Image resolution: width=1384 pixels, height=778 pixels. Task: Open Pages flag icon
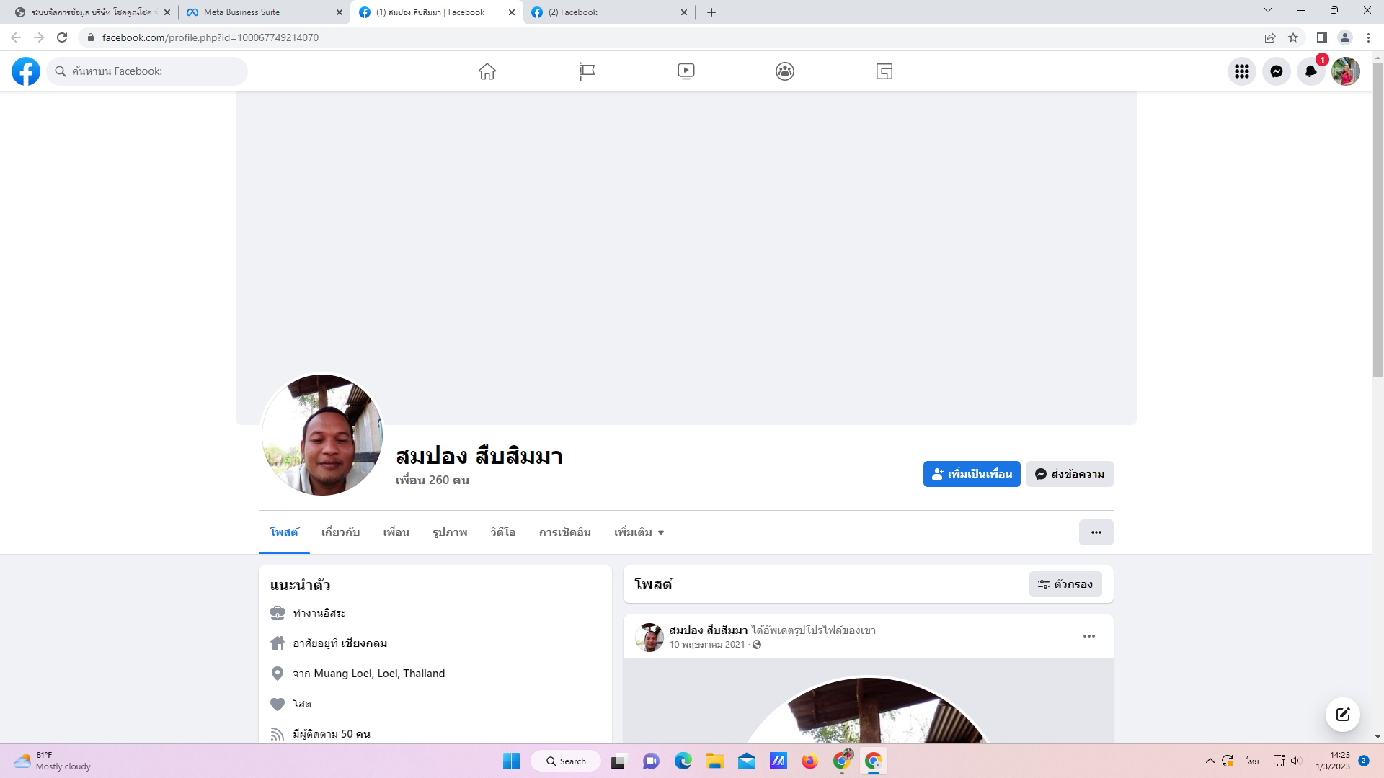click(587, 71)
